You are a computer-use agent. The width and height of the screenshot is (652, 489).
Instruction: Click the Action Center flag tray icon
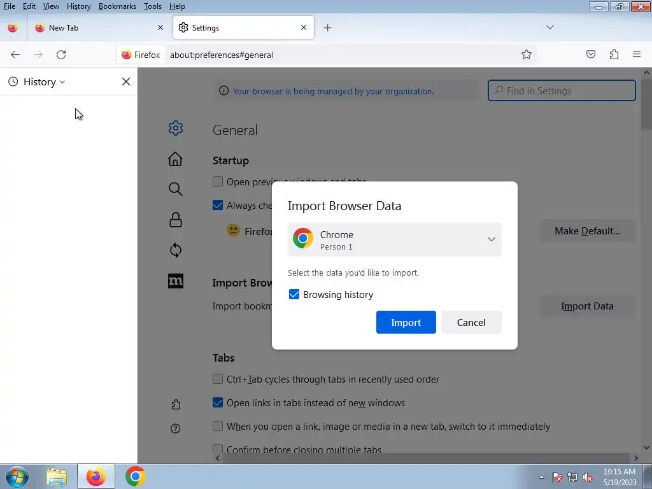pyautogui.click(x=557, y=478)
